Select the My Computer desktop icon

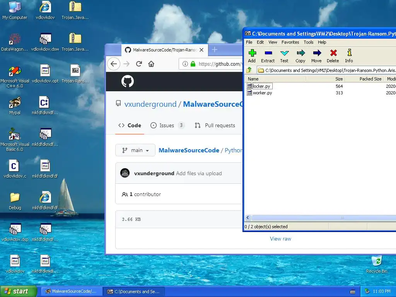click(x=15, y=10)
